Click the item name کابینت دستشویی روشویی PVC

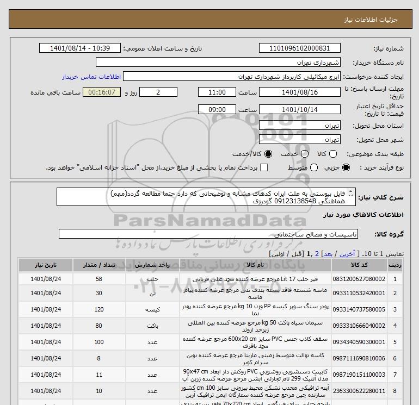coord(255,375)
